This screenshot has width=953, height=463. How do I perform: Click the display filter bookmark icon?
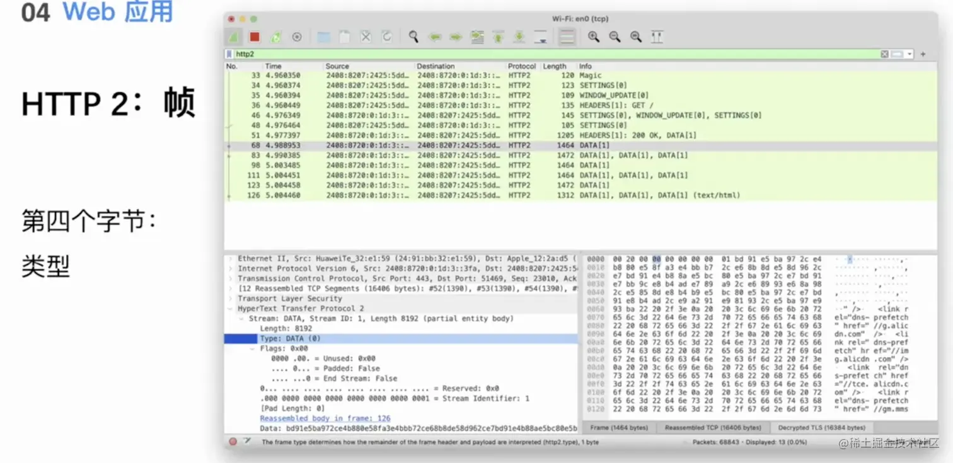229,54
